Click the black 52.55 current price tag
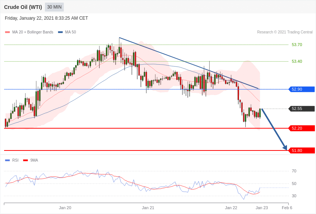Viewport: 316px width, 214px height. [x=302, y=109]
